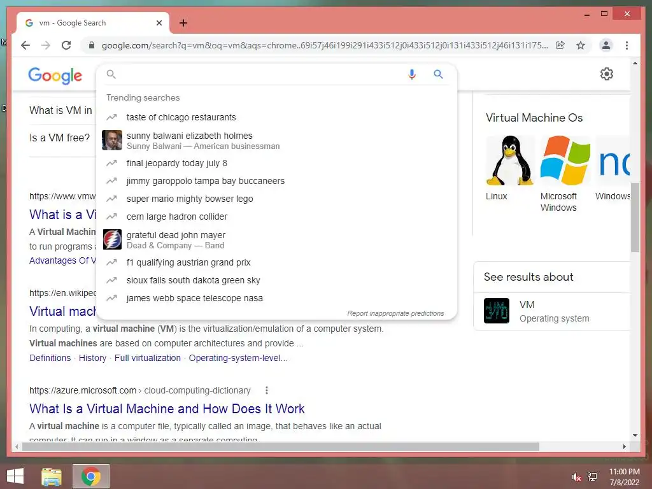Viewport: 652px width, 489px height.
Task: Click the horizontal scroll right arrow
Action: pyautogui.click(x=624, y=446)
